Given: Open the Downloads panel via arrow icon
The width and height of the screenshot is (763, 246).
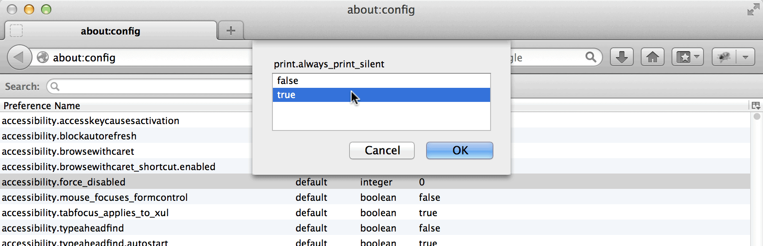Looking at the screenshot, I should coord(621,57).
